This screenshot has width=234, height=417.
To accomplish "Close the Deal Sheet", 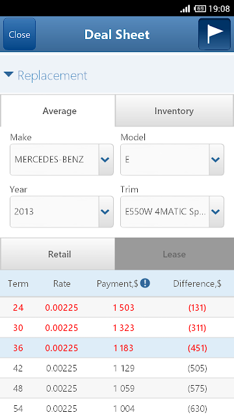I will click(x=19, y=34).
